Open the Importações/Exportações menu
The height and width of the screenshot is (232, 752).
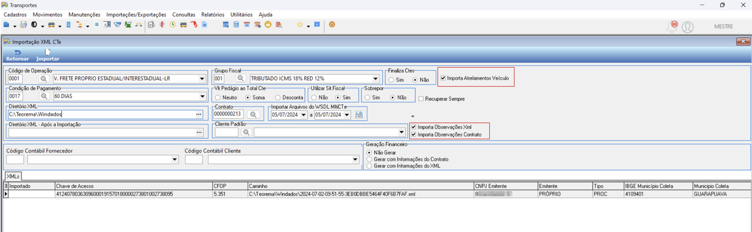136,15
